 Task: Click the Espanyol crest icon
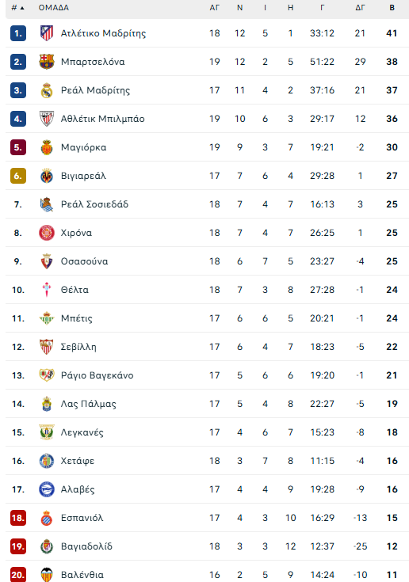47,518
